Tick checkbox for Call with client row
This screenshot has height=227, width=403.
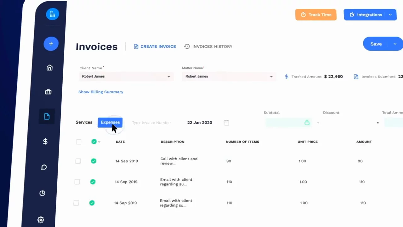[x=78, y=161]
